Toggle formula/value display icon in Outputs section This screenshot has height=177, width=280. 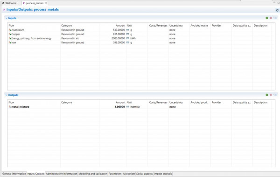[275, 95]
